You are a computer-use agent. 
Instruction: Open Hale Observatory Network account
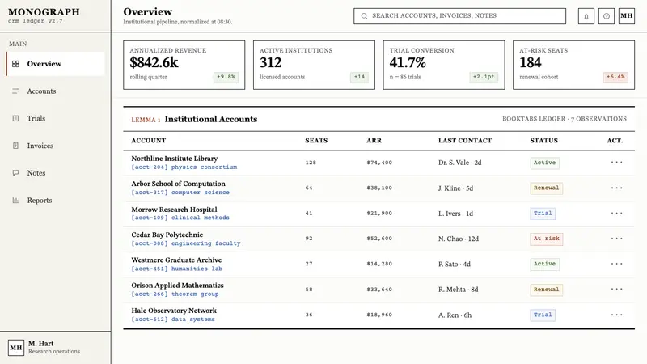(174, 311)
